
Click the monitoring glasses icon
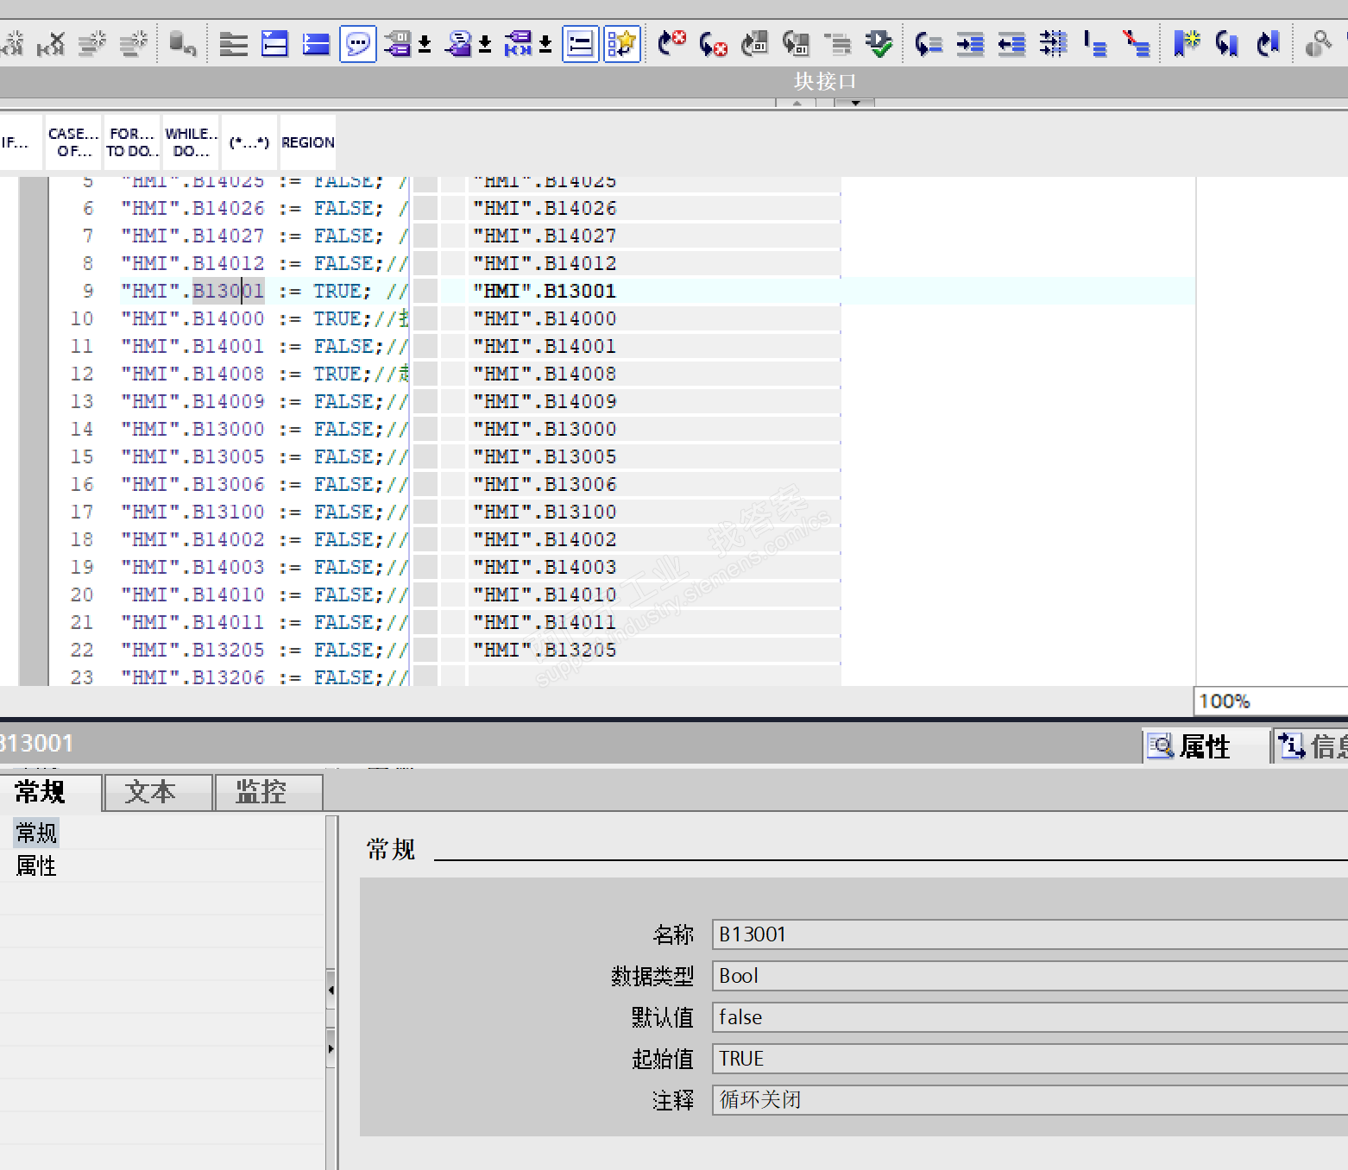coord(1317,43)
